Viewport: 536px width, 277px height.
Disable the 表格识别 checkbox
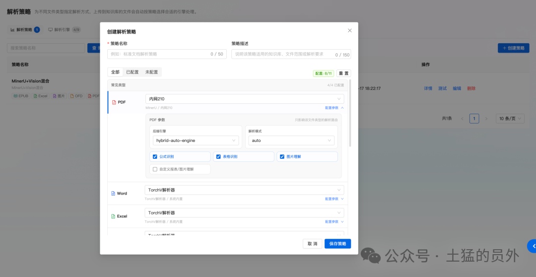pos(218,157)
